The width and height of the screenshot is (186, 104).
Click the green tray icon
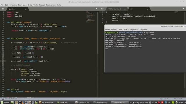[x=173, y=103]
